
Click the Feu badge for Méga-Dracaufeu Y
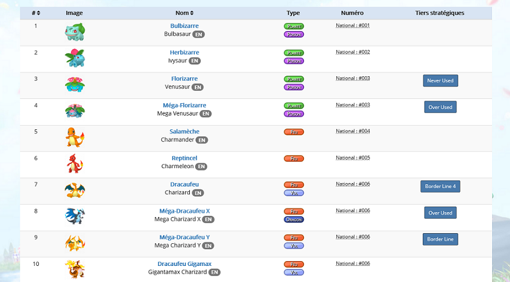tap(294, 238)
